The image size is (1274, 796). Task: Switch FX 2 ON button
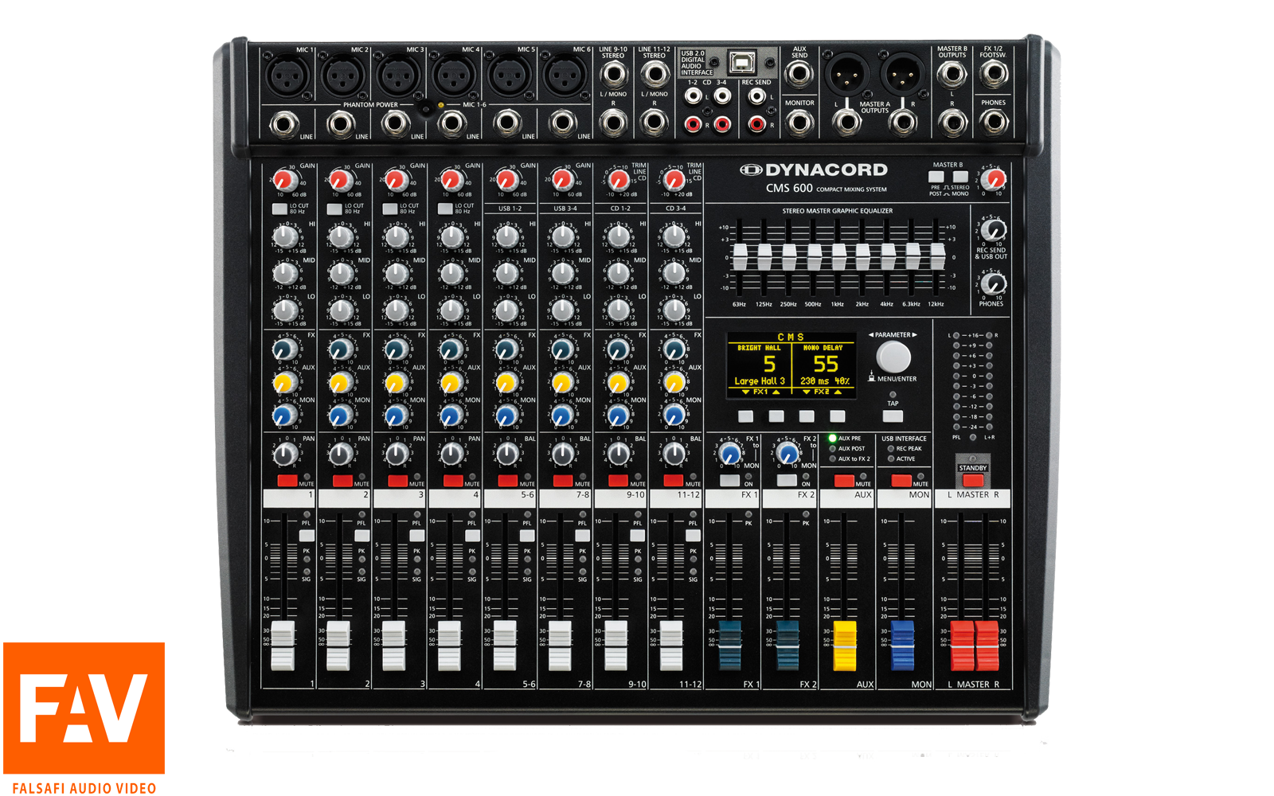coord(787,481)
